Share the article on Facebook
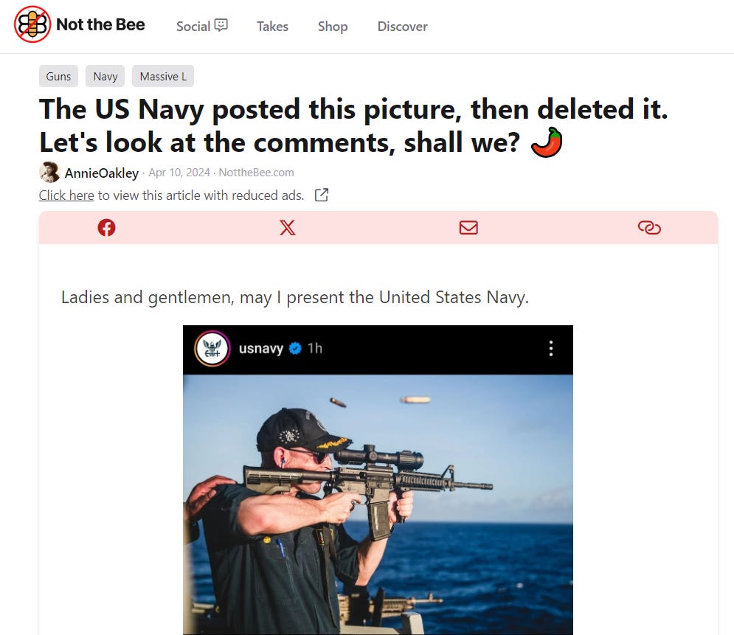This screenshot has width=734, height=635. point(106,228)
